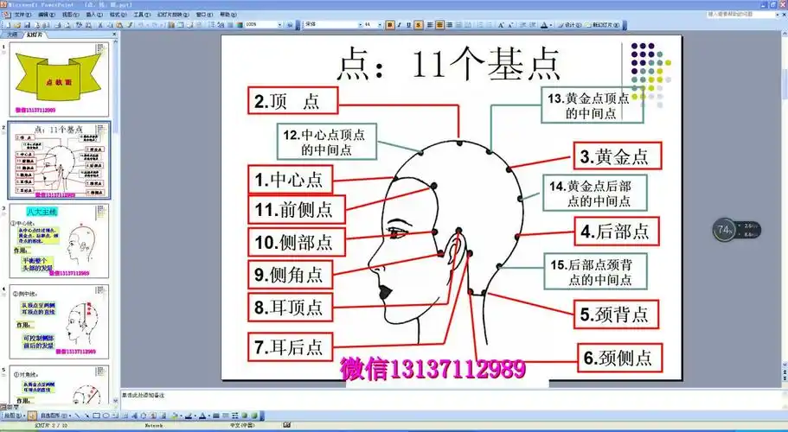Toggle Underline formatting
Viewport: 788px width, 432px height.
click(x=408, y=25)
